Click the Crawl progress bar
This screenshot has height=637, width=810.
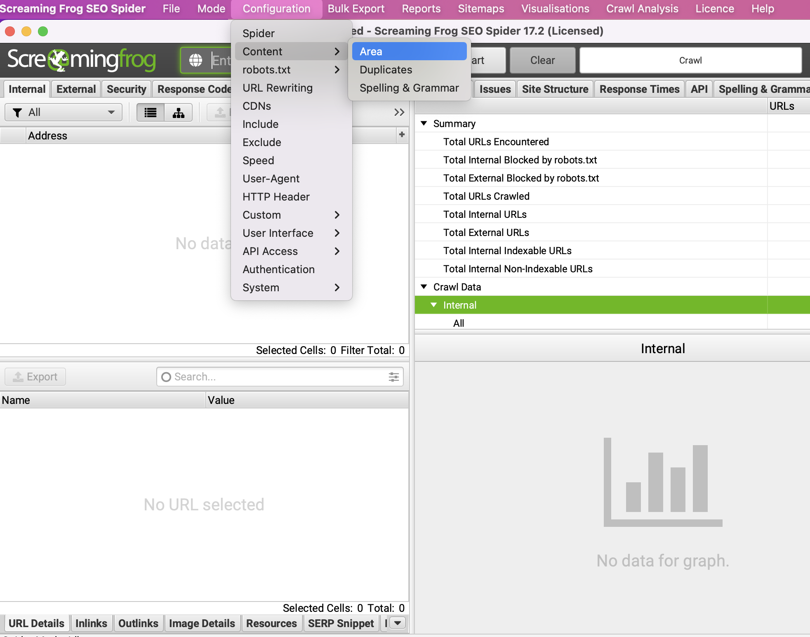coord(690,60)
